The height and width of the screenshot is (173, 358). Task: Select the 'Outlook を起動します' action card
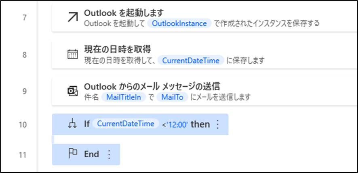(x=205, y=18)
